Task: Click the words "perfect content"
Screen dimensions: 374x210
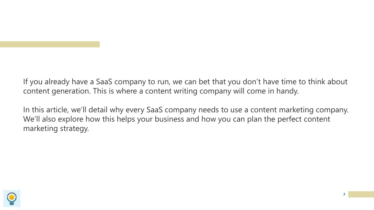Action: point(304,119)
